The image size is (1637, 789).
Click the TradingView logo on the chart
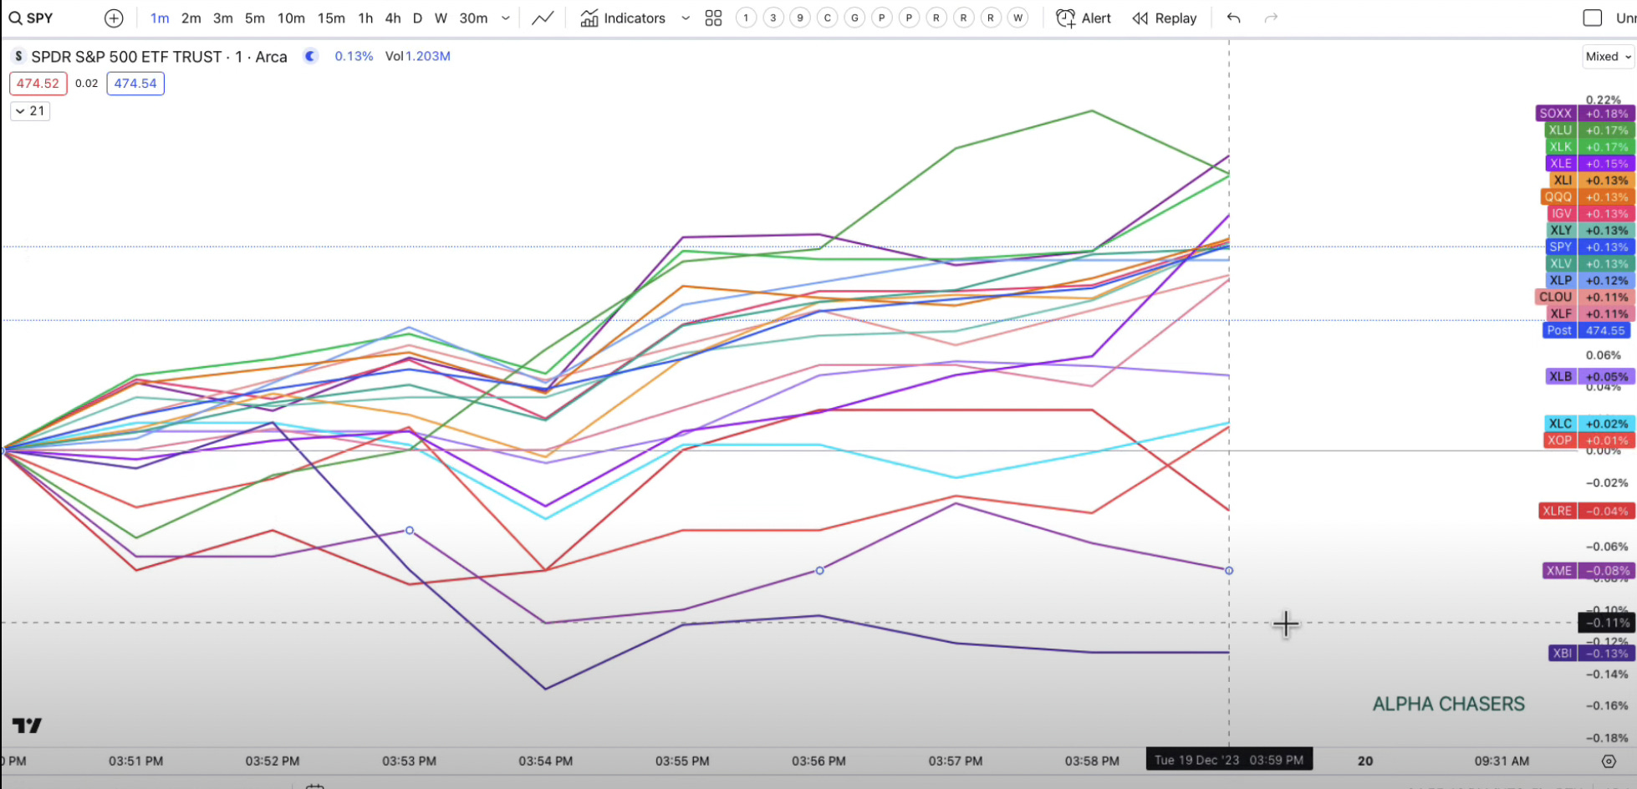click(x=27, y=725)
